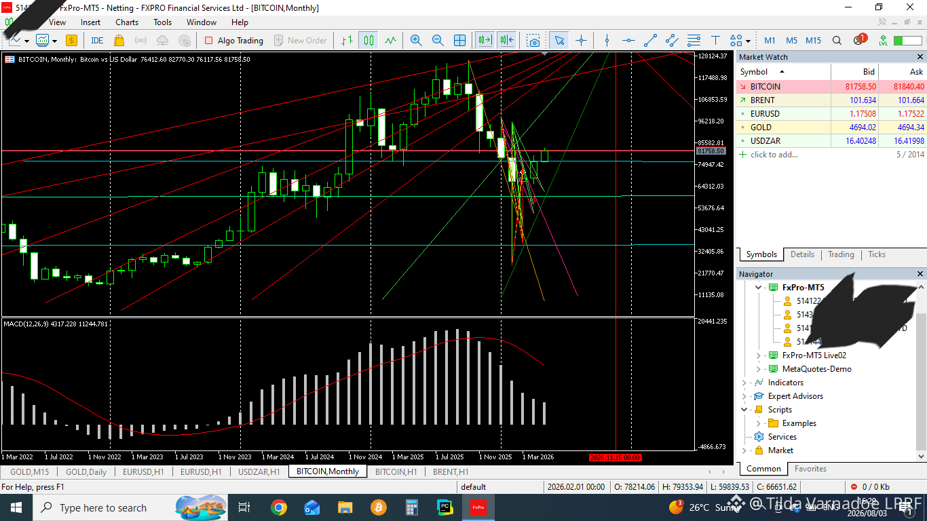The height and width of the screenshot is (521, 927).
Task: Select the text label tool
Action: pos(715,41)
